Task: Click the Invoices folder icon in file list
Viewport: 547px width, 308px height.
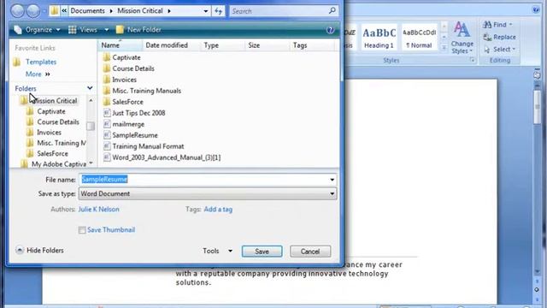Action: point(107,80)
